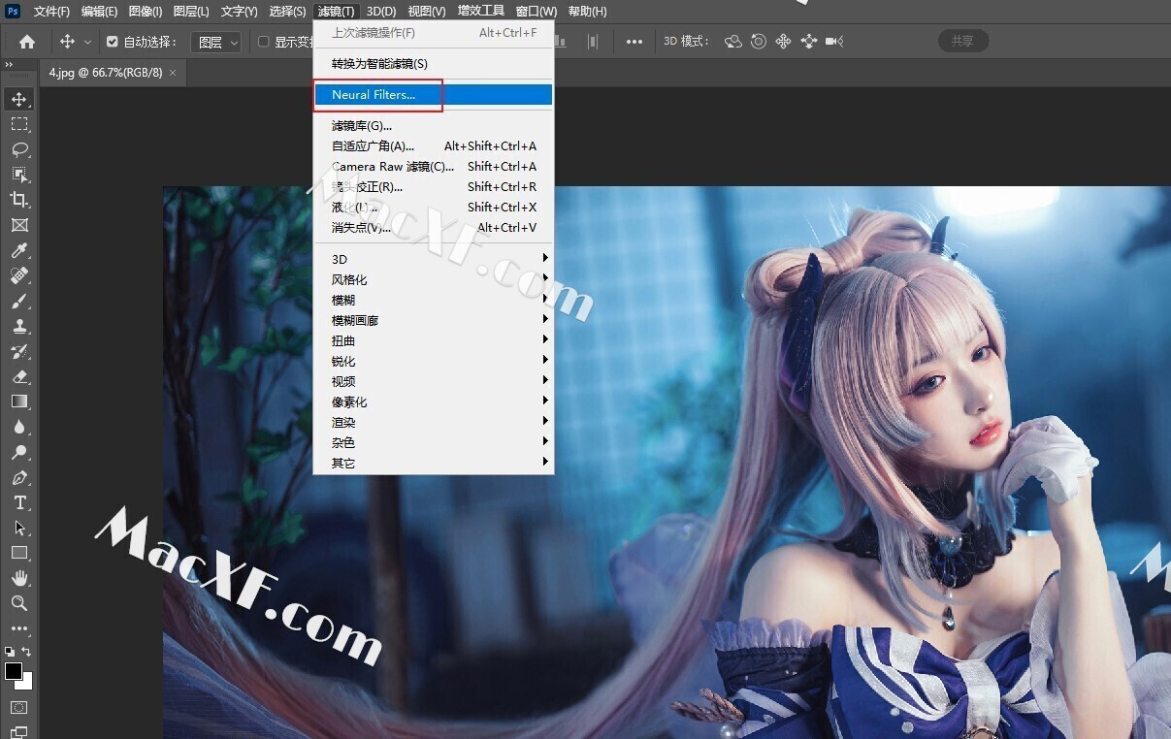
Task: Select the Move tool in toolbox
Action: 19,99
